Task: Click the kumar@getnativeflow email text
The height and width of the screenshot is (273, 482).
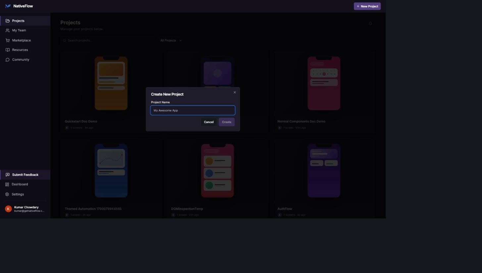Action: tap(29, 211)
